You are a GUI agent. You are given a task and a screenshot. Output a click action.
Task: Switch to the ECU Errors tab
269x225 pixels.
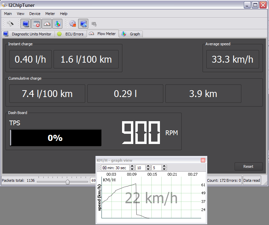[71, 34]
